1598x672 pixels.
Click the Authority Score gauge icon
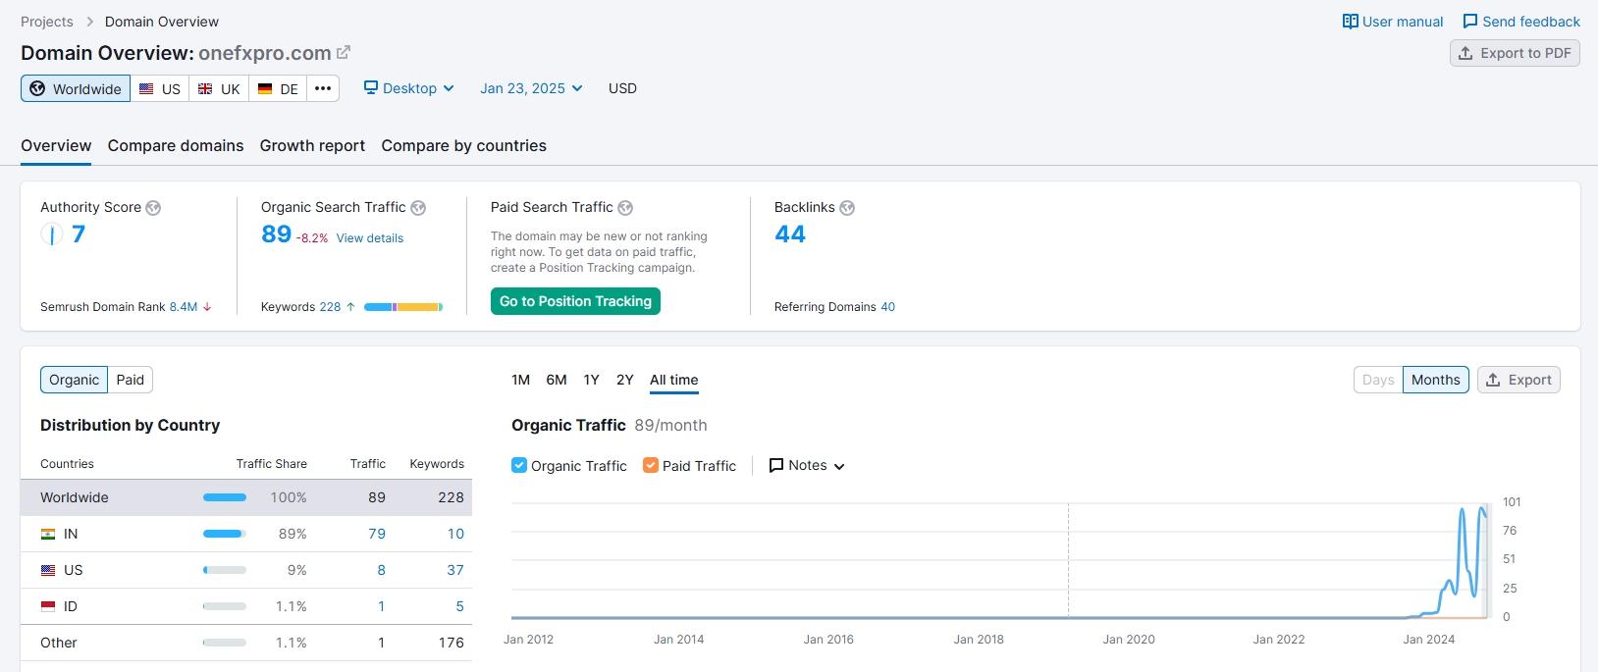[51, 234]
